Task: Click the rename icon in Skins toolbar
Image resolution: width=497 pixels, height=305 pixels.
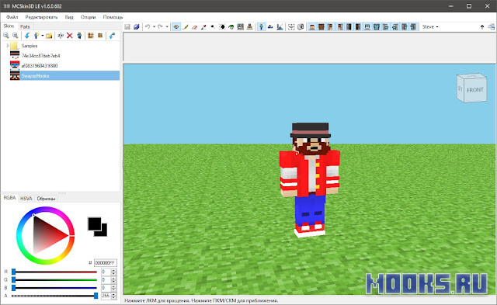Action: pos(61,36)
